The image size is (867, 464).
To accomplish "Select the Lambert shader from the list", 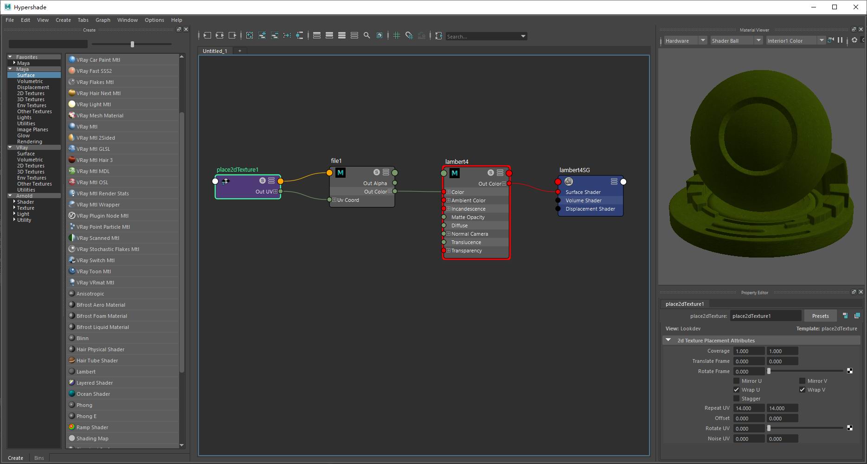I will click(x=86, y=372).
